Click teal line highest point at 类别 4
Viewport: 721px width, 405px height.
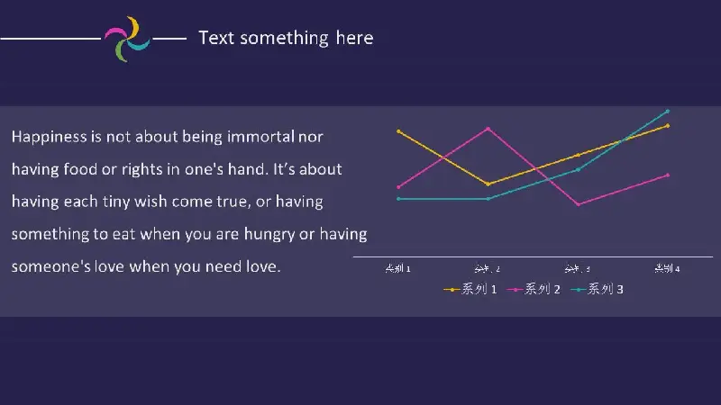click(668, 111)
